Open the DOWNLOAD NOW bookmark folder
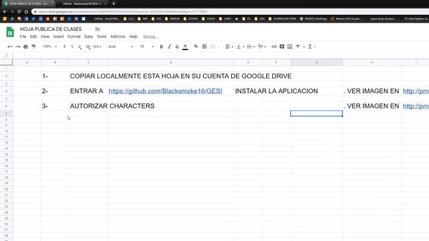This screenshot has width=429, height=241. pyautogui.click(x=282, y=19)
